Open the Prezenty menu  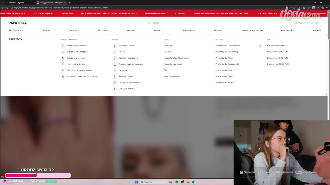pos(218,30)
